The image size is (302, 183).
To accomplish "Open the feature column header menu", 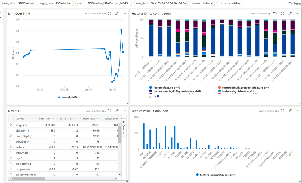I will 32,118.
